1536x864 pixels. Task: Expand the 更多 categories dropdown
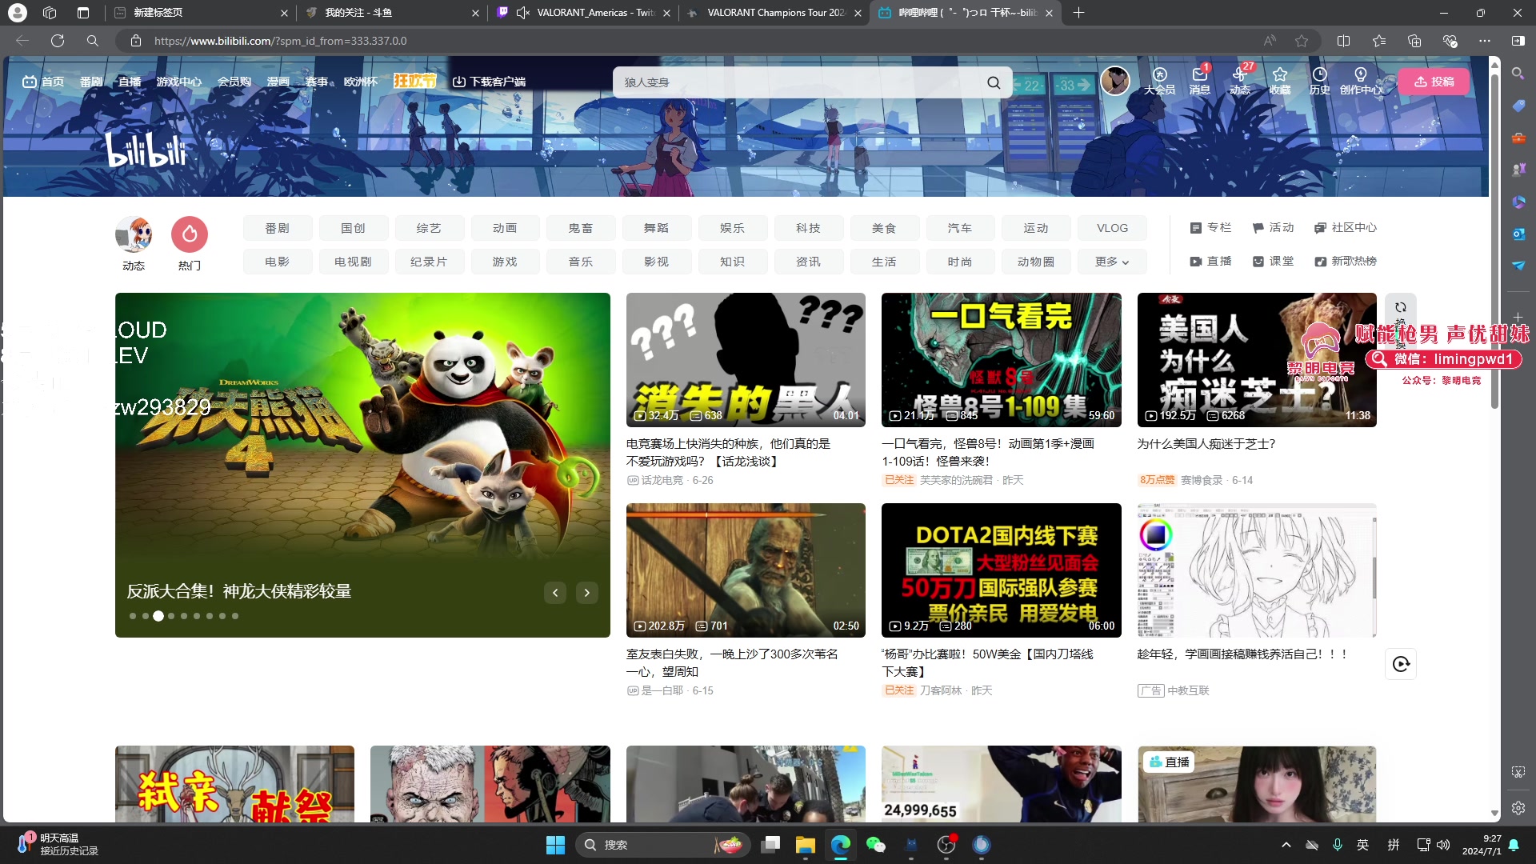click(x=1111, y=262)
